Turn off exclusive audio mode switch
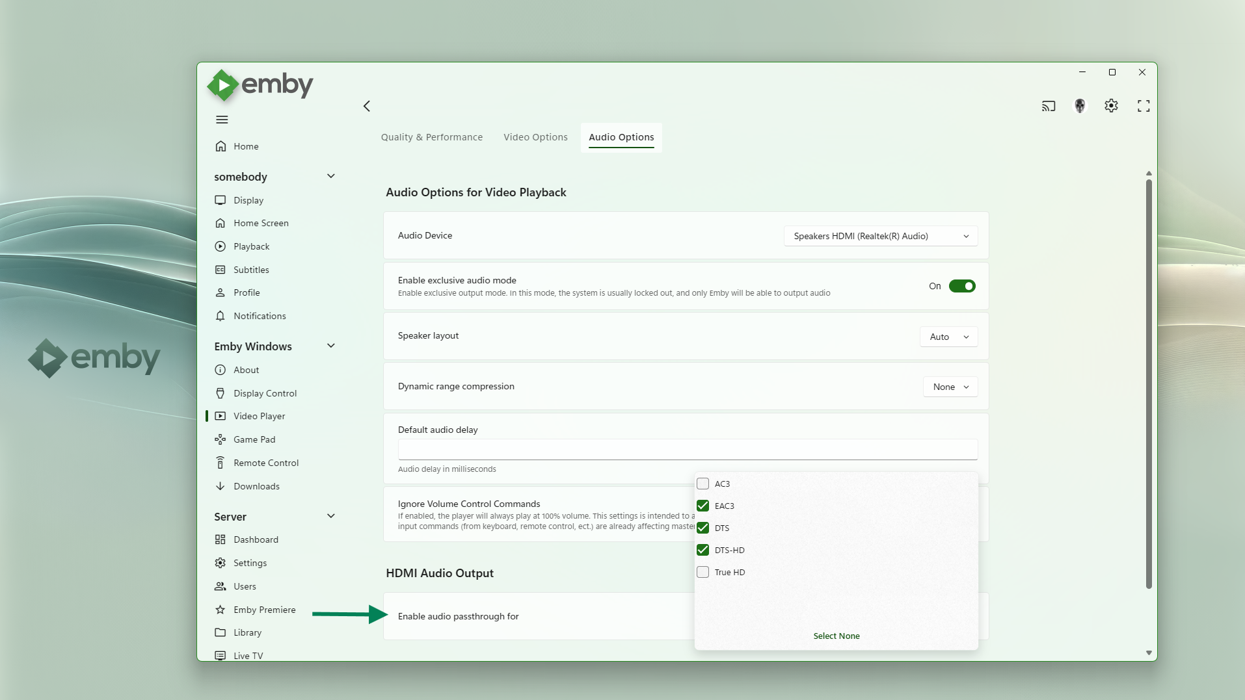The image size is (1245, 700). (x=962, y=286)
